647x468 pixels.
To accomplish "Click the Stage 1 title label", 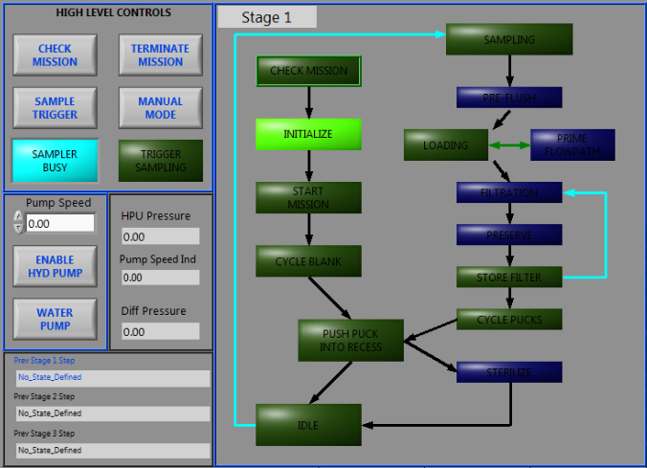I will [267, 17].
